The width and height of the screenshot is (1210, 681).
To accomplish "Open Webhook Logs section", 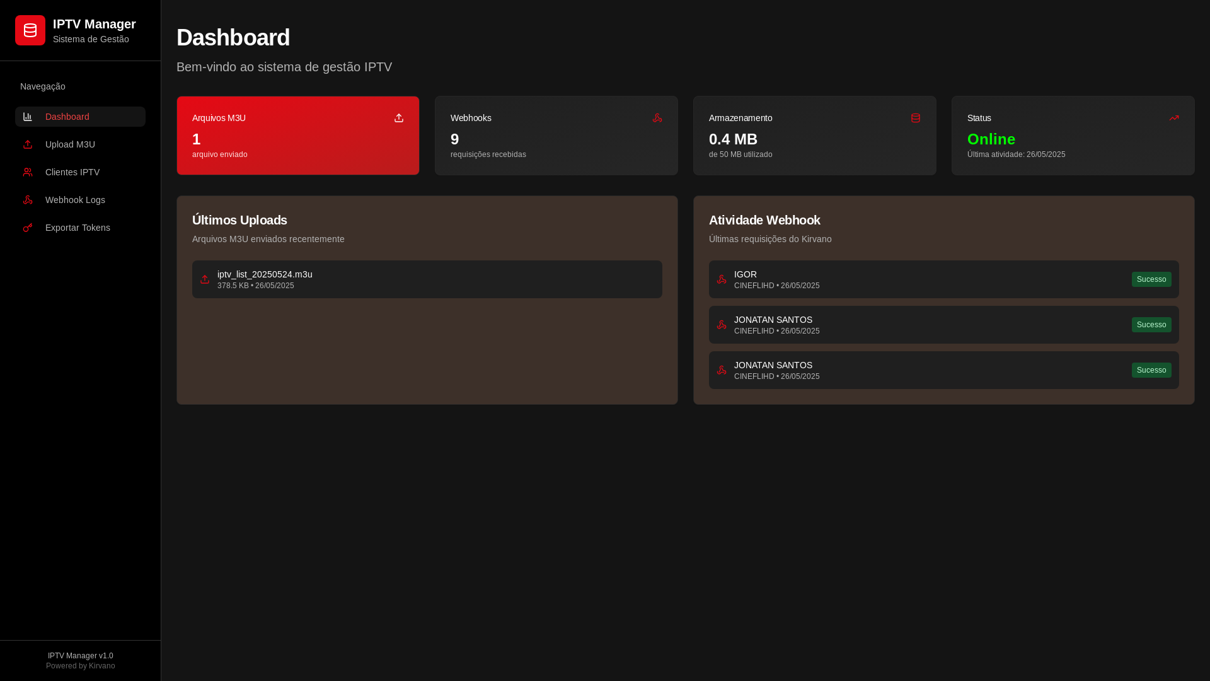I will coord(80,200).
